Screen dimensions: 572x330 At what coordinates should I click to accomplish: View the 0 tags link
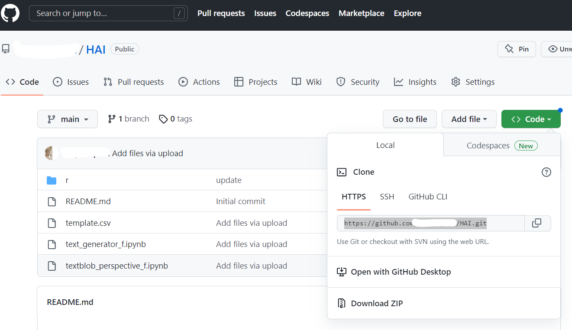click(x=175, y=119)
